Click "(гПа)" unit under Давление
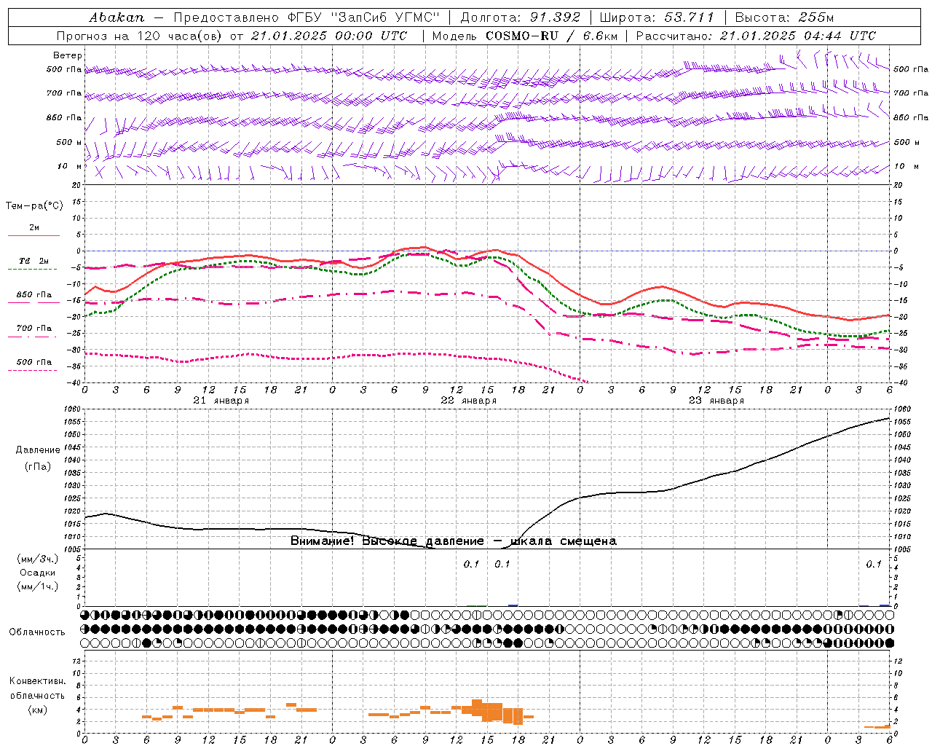The image size is (932, 746). coord(38,467)
